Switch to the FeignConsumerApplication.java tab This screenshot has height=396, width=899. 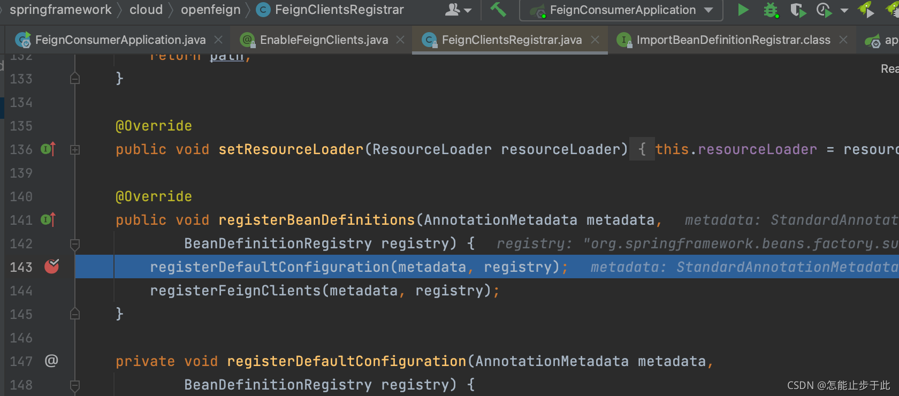120,40
